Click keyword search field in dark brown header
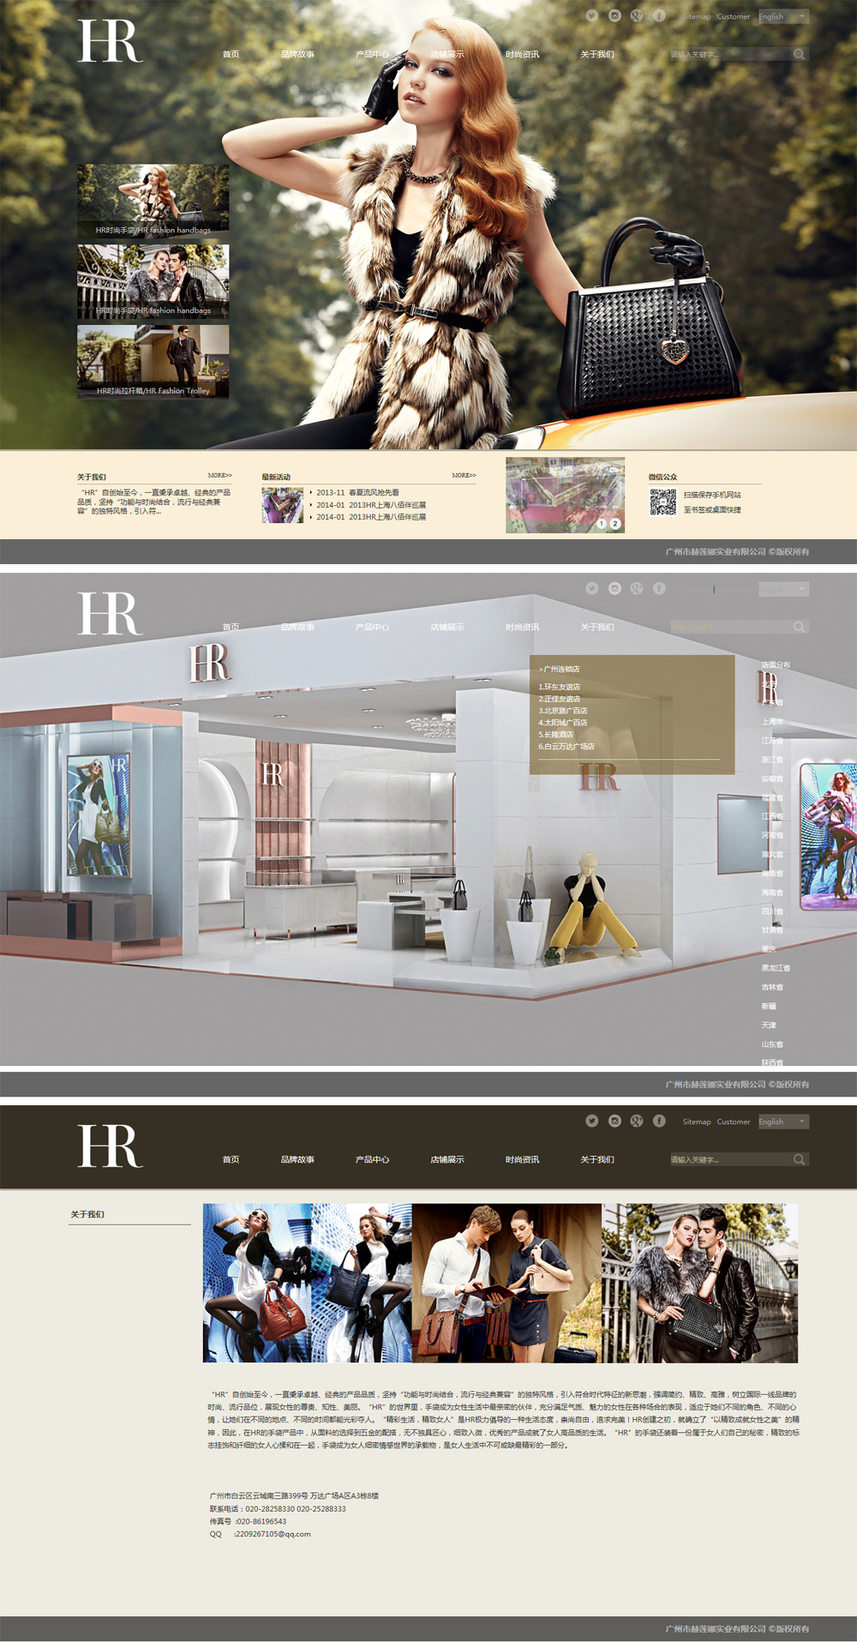The height and width of the screenshot is (1642, 857). 728,1159
